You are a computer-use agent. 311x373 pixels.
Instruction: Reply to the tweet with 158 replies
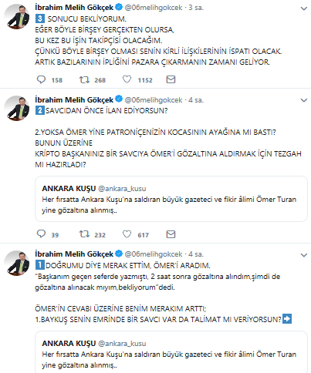(41, 79)
